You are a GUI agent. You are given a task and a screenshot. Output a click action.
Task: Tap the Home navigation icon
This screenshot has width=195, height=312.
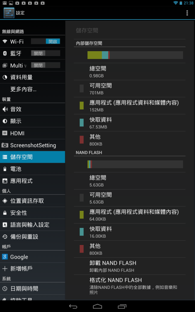point(97,306)
